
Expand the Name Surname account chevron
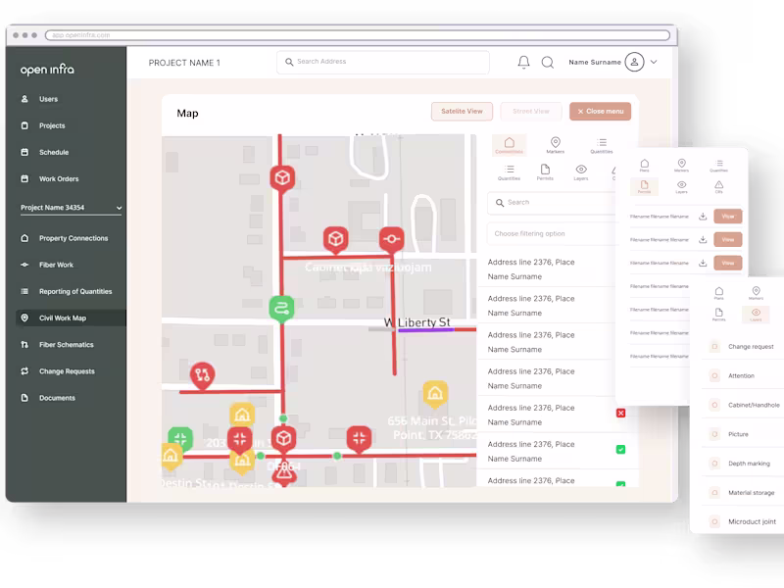pos(654,62)
